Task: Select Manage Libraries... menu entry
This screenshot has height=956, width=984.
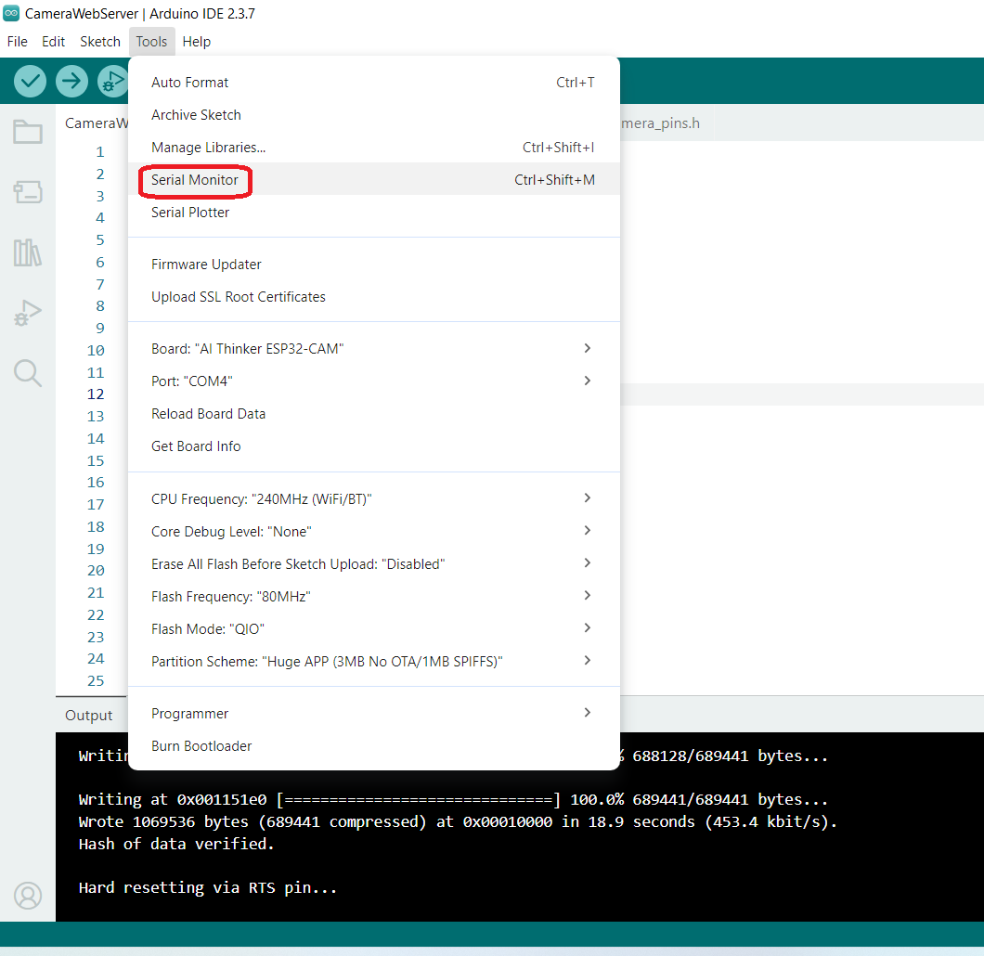Action: (373, 148)
